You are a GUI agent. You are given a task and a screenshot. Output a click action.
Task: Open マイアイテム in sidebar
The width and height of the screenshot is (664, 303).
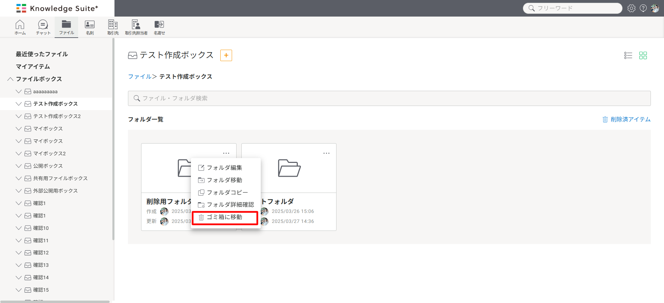(x=33, y=67)
